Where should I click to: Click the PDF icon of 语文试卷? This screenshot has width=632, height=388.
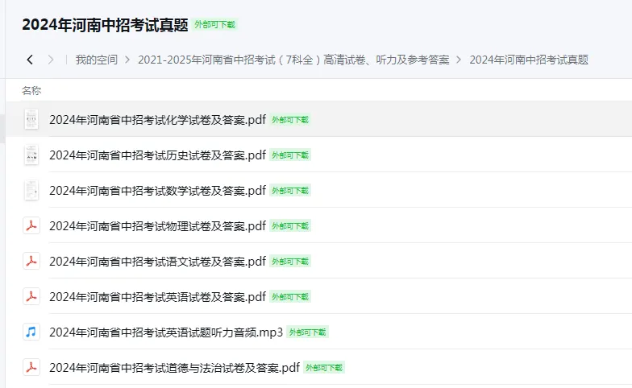(31, 261)
